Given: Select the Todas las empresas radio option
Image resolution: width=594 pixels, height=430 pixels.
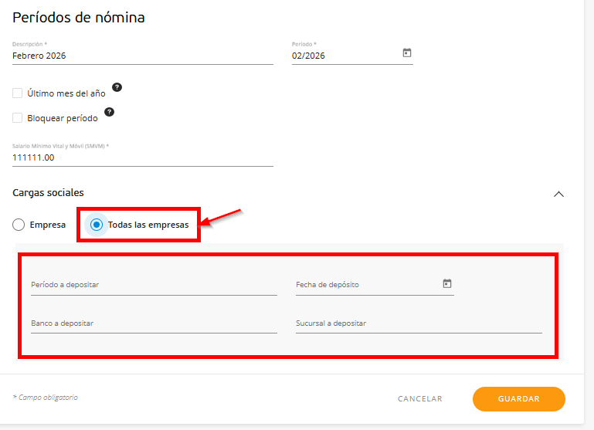Looking at the screenshot, I should pos(97,225).
